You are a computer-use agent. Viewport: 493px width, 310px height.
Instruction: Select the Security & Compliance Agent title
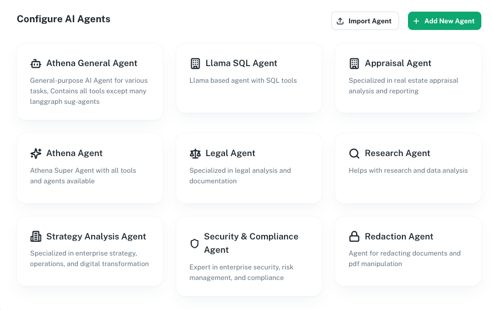[251, 243]
